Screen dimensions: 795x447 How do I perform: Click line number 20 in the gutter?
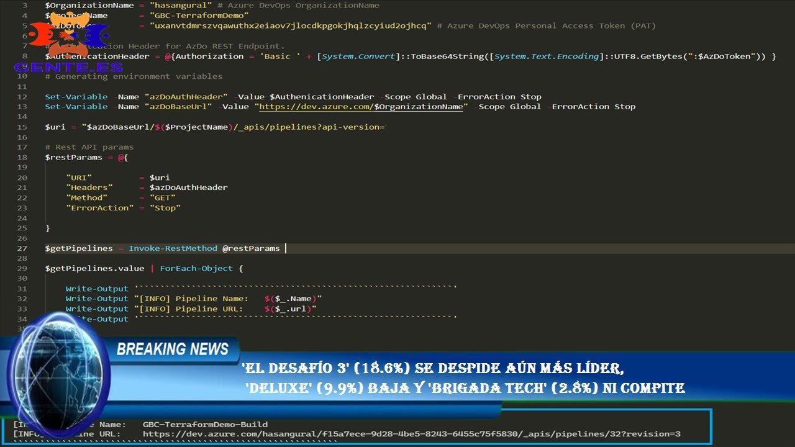[22, 178]
